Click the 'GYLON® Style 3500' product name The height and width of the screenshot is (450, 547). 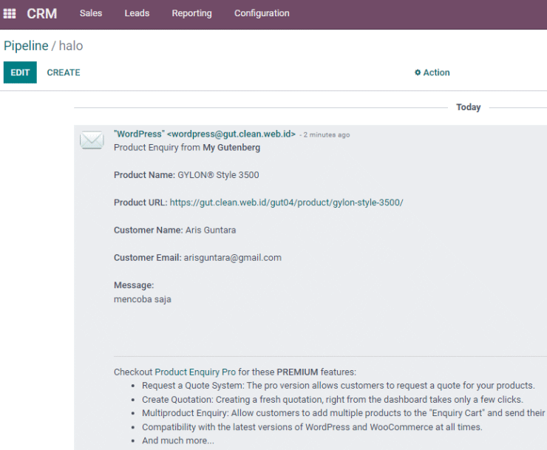click(x=218, y=175)
